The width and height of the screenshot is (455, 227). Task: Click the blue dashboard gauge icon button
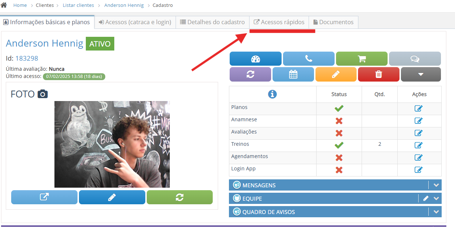pos(255,59)
